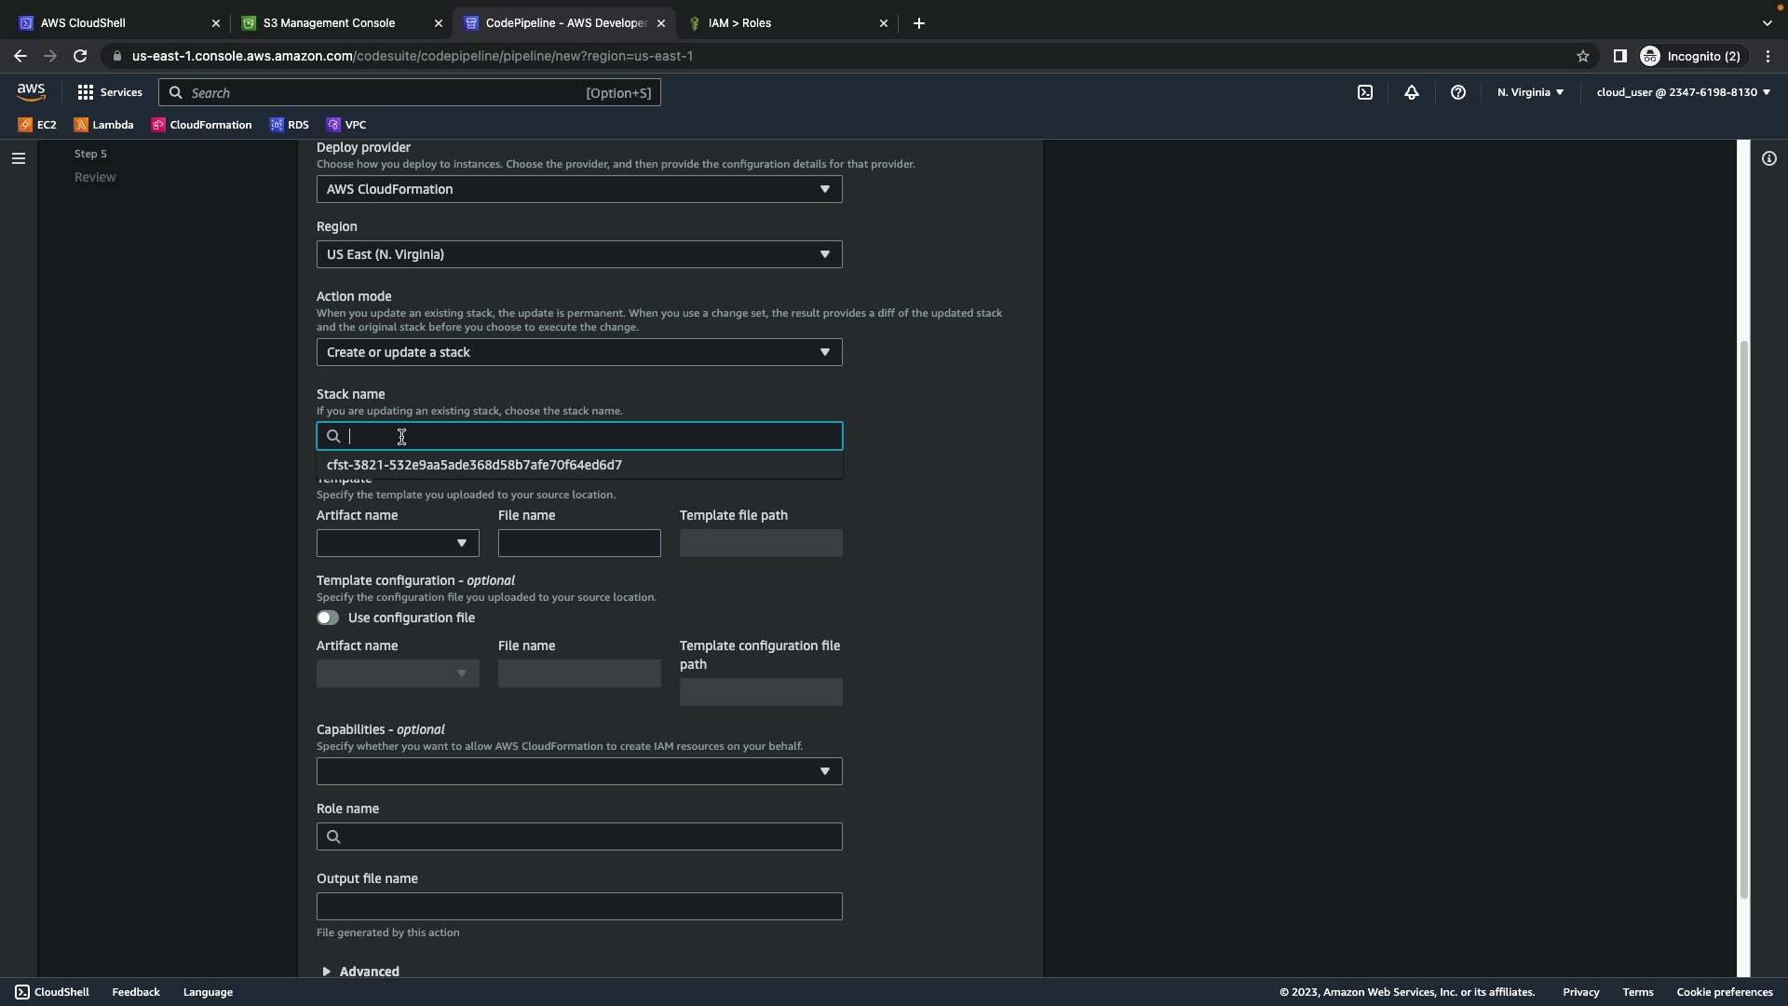Click the notifications bell icon
1788x1006 pixels.
[1412, 92]
